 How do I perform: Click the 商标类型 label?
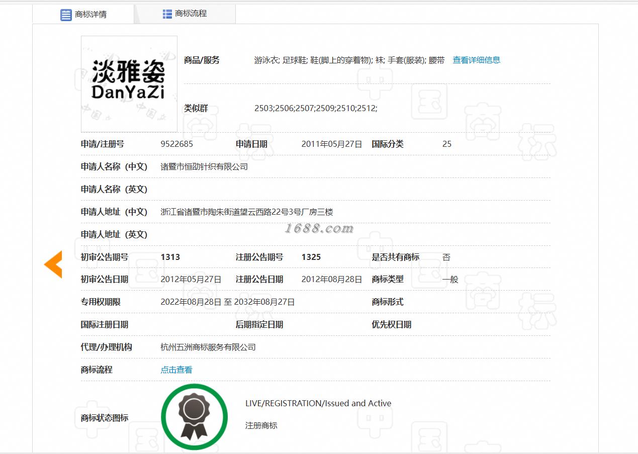pyautogui.click(x=388, y=280)
